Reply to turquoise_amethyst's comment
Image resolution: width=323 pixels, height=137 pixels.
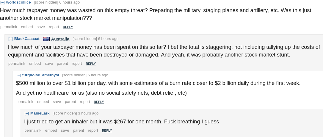click(x=99, y=102)
